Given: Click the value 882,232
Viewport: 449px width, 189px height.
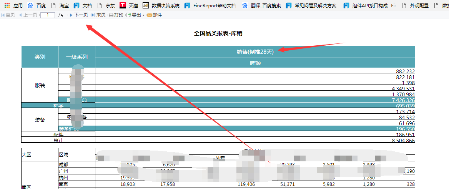Looking at the screenshot, I should pos(406,71).
